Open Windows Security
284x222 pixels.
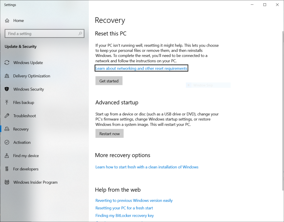coord(29,89)
